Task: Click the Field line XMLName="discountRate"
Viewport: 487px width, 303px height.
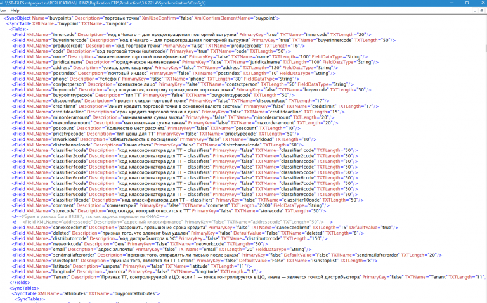Action: [171, 101]
